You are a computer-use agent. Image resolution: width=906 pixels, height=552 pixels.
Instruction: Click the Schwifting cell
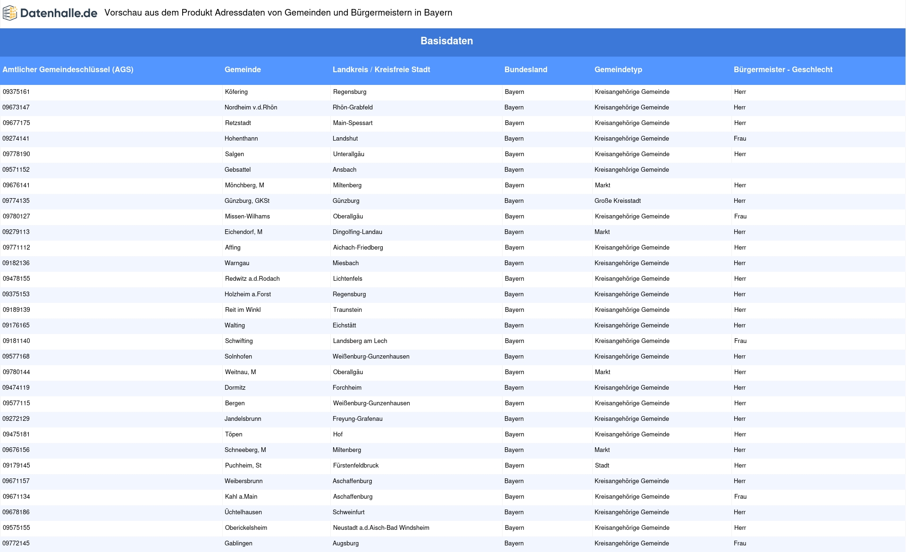(239, 341)
